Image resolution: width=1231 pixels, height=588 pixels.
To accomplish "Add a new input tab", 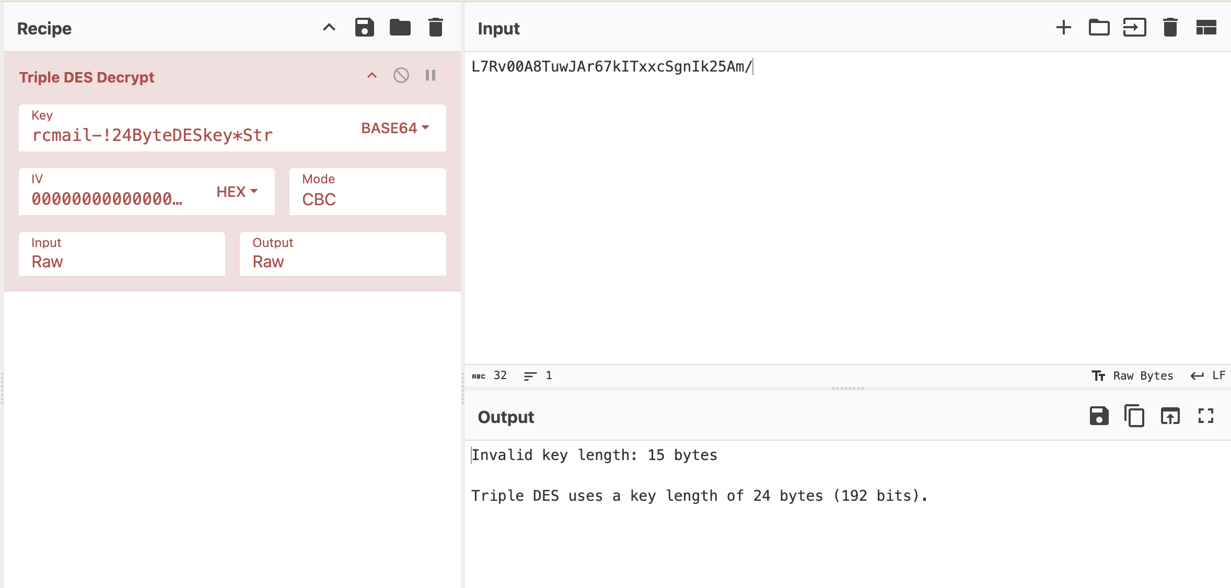I will click(1063, 28).
